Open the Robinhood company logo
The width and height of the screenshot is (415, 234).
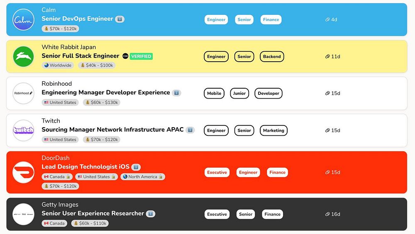click(x=23, y=93)
